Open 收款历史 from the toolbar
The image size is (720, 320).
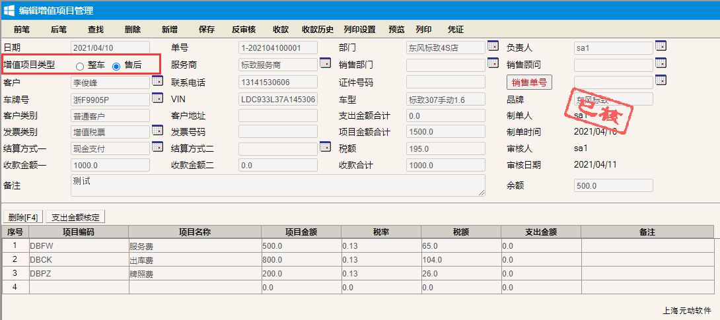coord(317,30)
